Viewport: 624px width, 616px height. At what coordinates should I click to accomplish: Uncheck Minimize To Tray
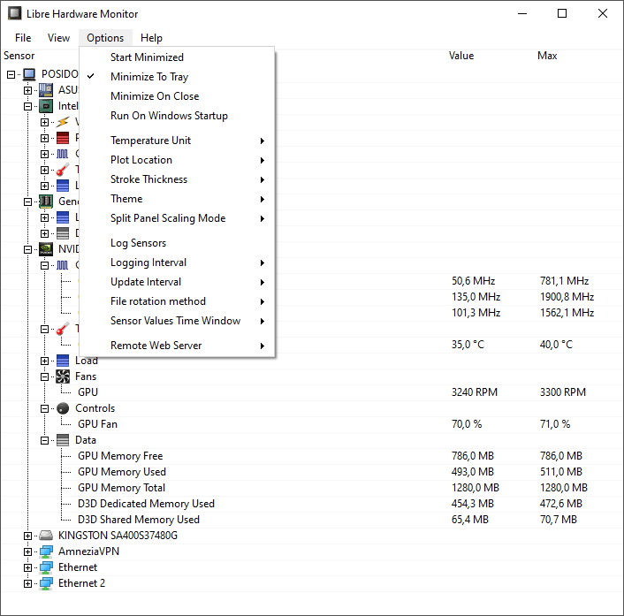[x=177, y=77]
